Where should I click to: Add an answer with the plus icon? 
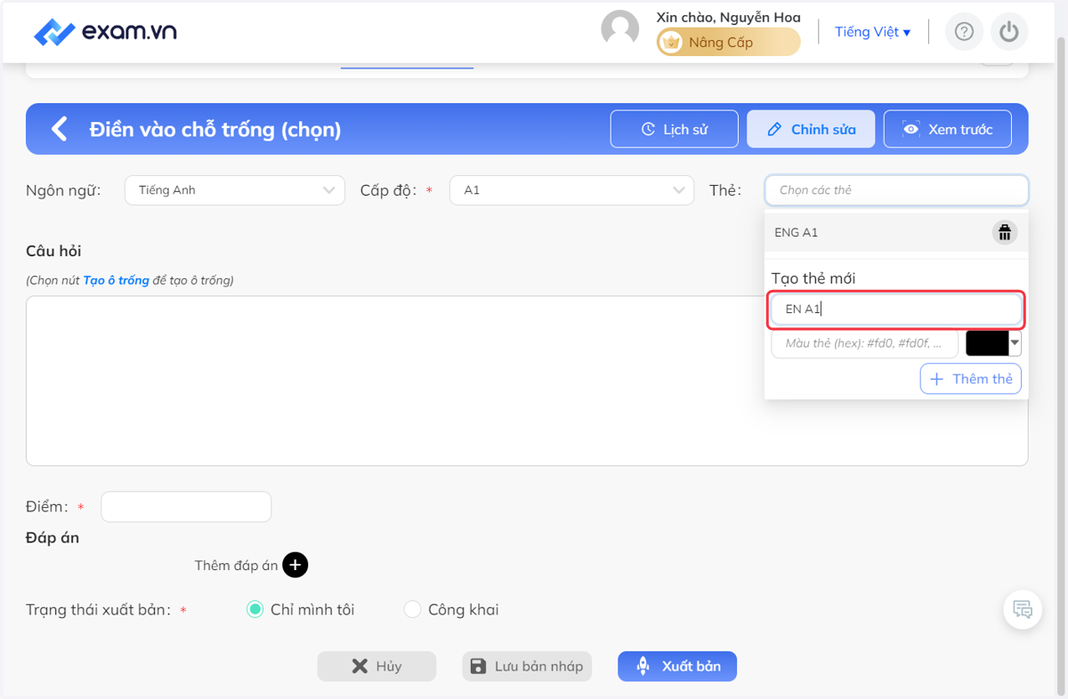click(x=295, y=566)
